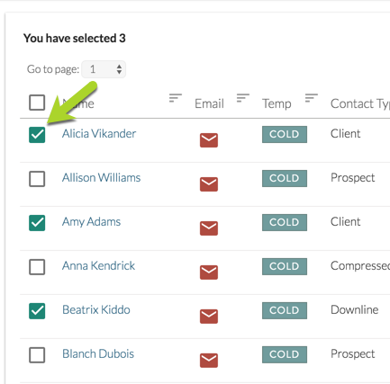This screenshot has width=390, height=384.
Task: Tick the select-all checkbox in header
Action: coord(37,103)
